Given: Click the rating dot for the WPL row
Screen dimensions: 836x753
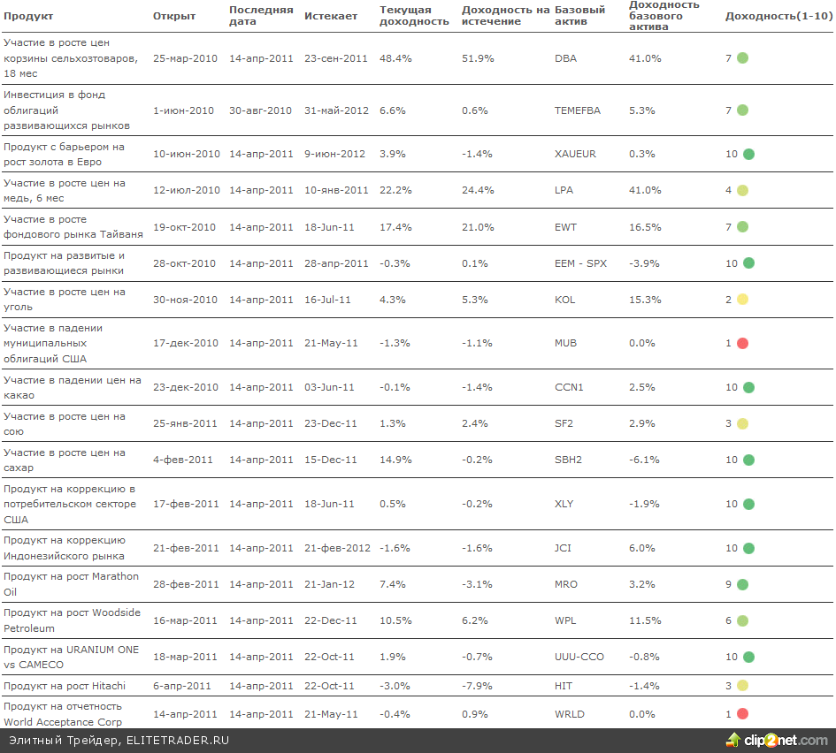Looking at the screenshot, I should point(742,620).
